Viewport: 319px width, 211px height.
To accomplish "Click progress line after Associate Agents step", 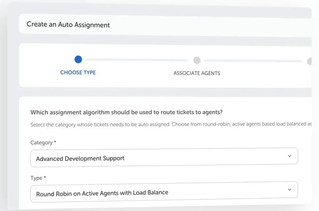I will click(253, 61).
